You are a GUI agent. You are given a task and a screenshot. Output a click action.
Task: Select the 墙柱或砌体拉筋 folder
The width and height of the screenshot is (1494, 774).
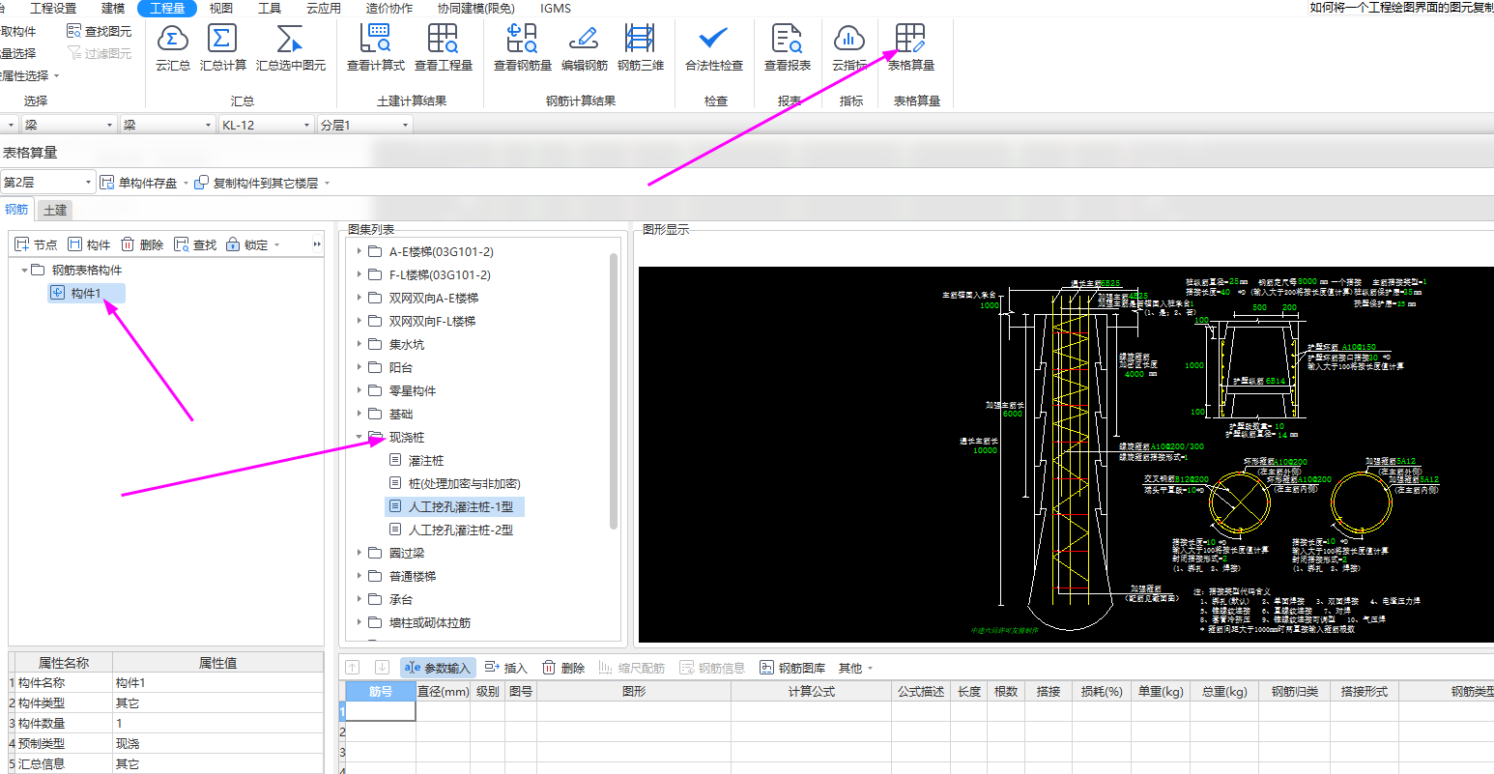pyautogui.click(x=430, y=623)
